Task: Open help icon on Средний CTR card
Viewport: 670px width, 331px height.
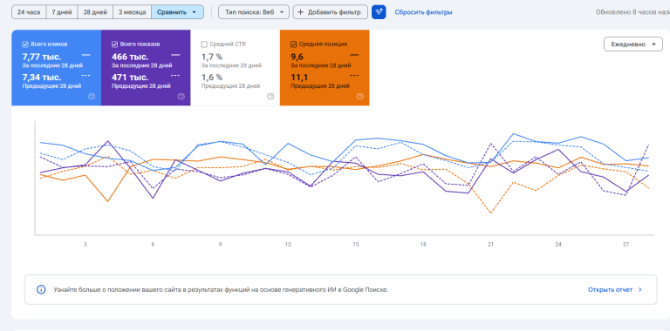Action: (270, 97)
